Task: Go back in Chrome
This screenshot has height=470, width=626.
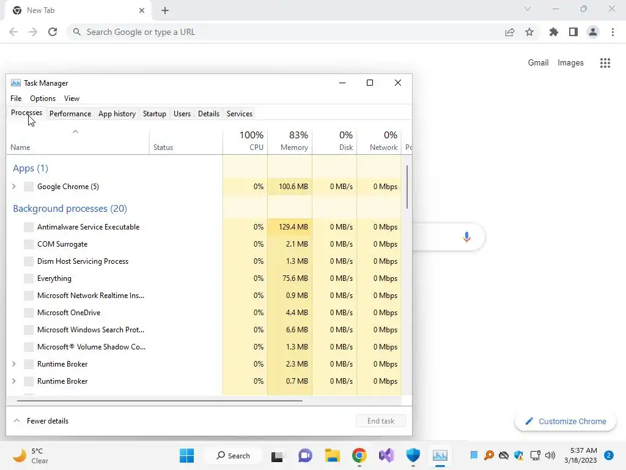Action: tap(13, 32)
